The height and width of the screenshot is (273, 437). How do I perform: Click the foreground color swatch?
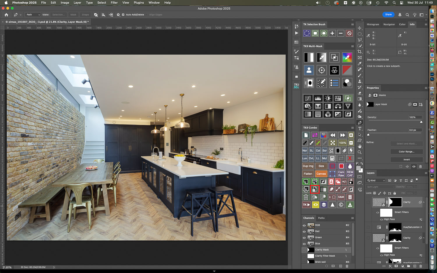[x=358, y=168]
